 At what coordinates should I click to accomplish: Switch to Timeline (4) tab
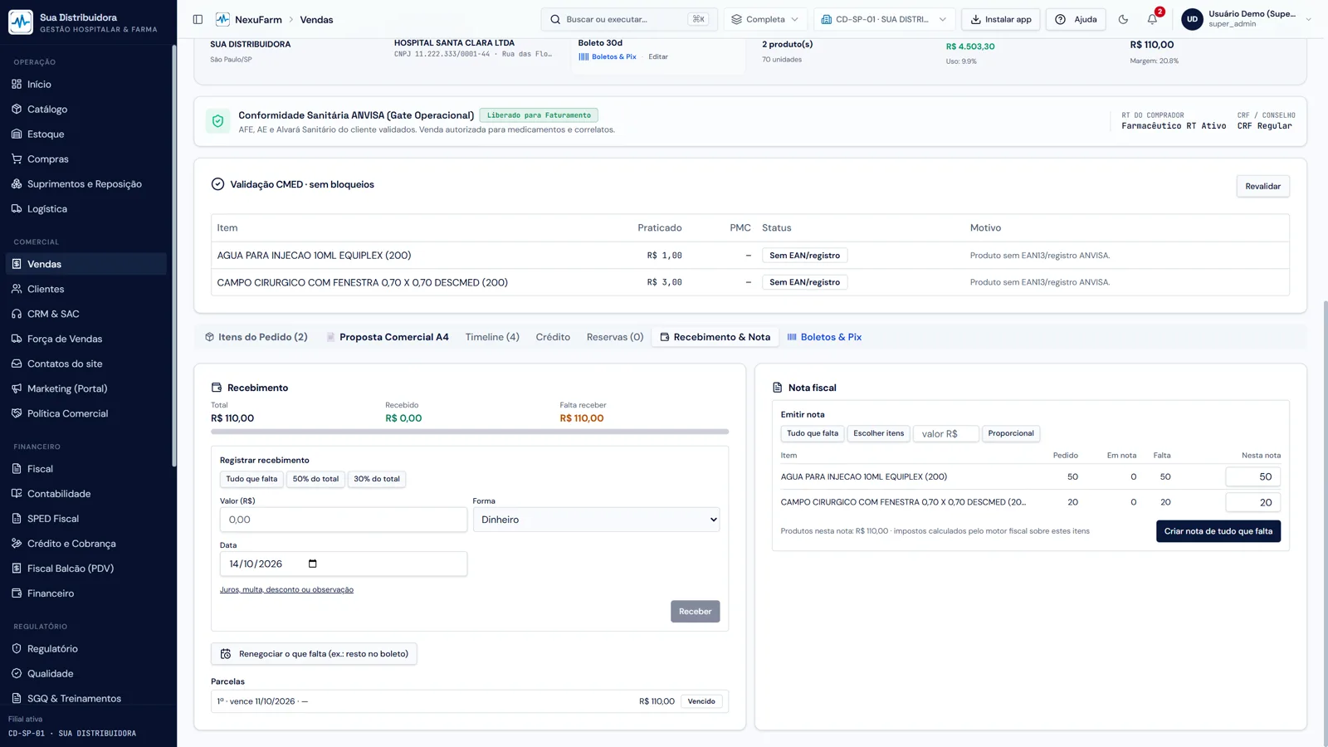point(492,337)
